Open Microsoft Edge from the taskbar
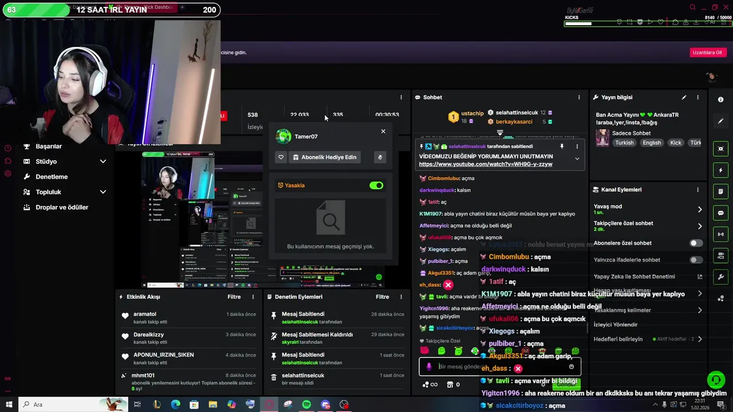The width and height of the screenshot is (733, 412). click(175, 405)
